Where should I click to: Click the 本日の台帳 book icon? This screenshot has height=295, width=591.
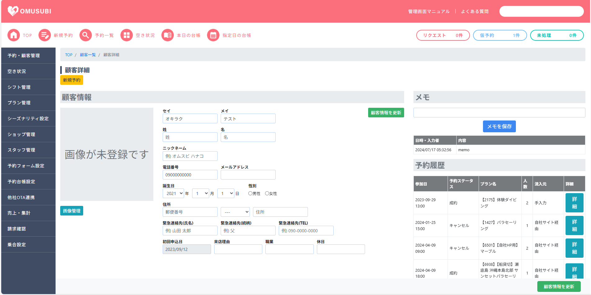click(168, 35)
